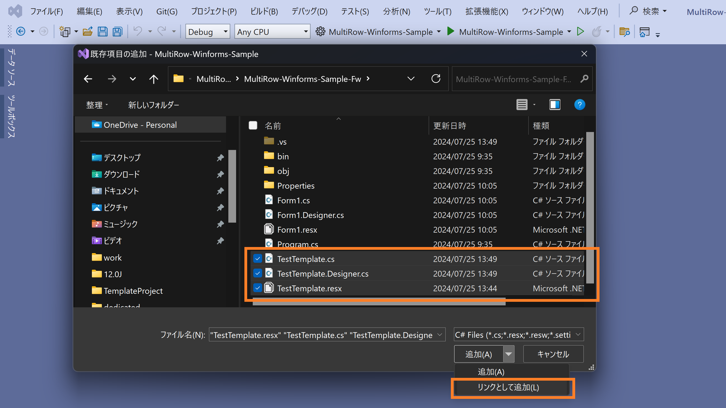Open the プロジェクト(P) menu
The height and width of the screenshot is (408, 726).
(214, 11)
